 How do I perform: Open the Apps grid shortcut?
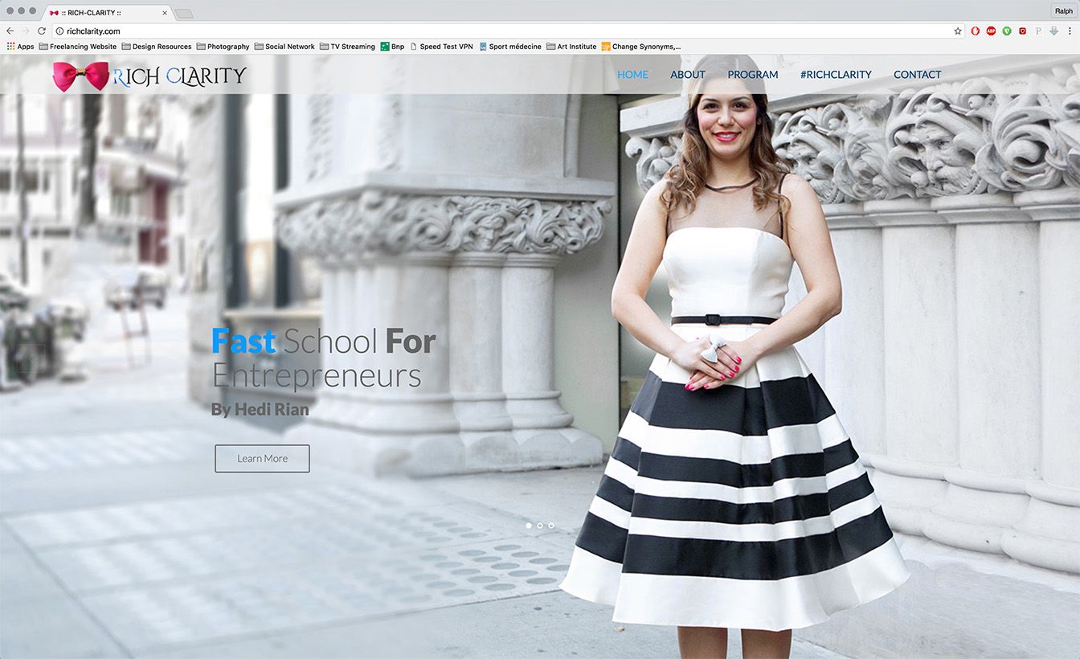(20, 47)
